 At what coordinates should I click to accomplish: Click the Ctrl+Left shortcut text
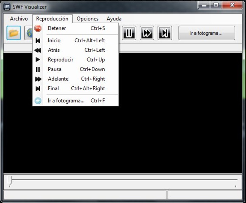coord(95,50)
